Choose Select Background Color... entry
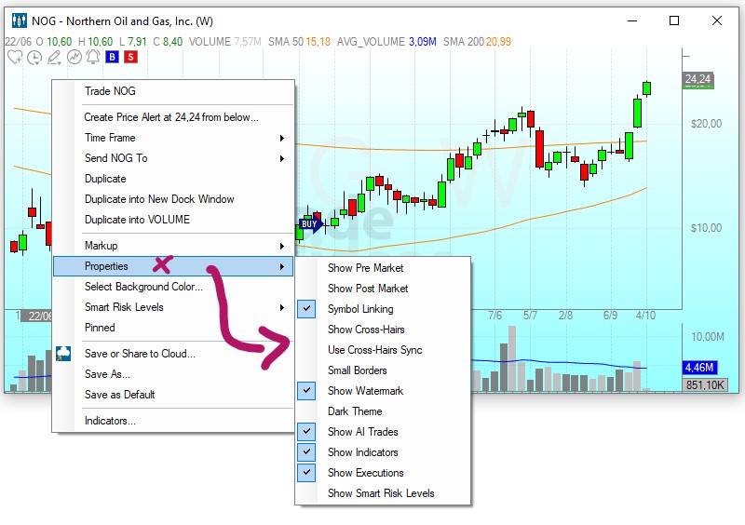Viewport: 745px width, 525px height. tap(143, 287)
